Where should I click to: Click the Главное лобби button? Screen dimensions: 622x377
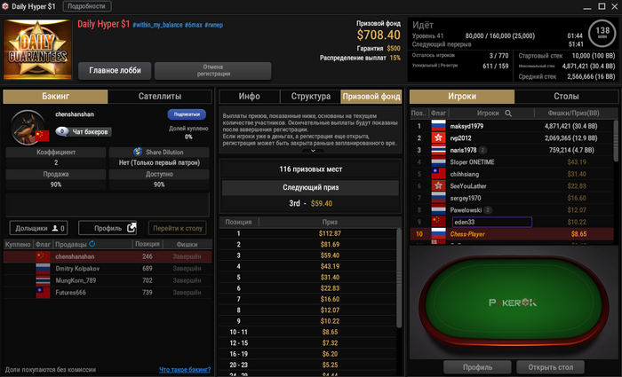(x=115, y=70)
